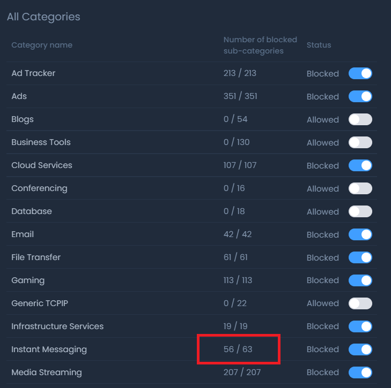Disable the Email blocking switch
The image size is (391, 388).
click(x=360, y=234)
